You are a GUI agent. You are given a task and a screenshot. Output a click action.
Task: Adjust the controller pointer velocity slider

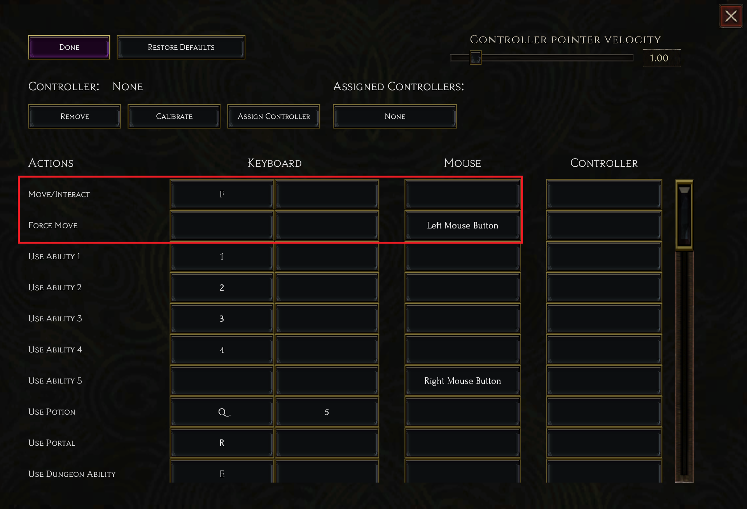tap(475, 58)
